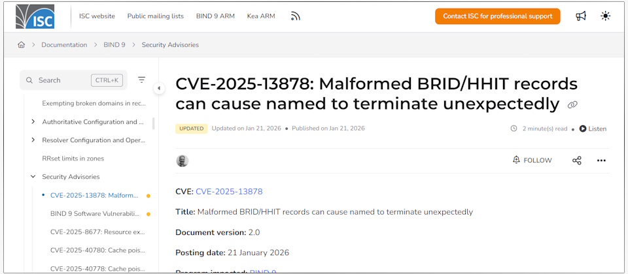Follow this article with bell button

(x=532, y=160)
